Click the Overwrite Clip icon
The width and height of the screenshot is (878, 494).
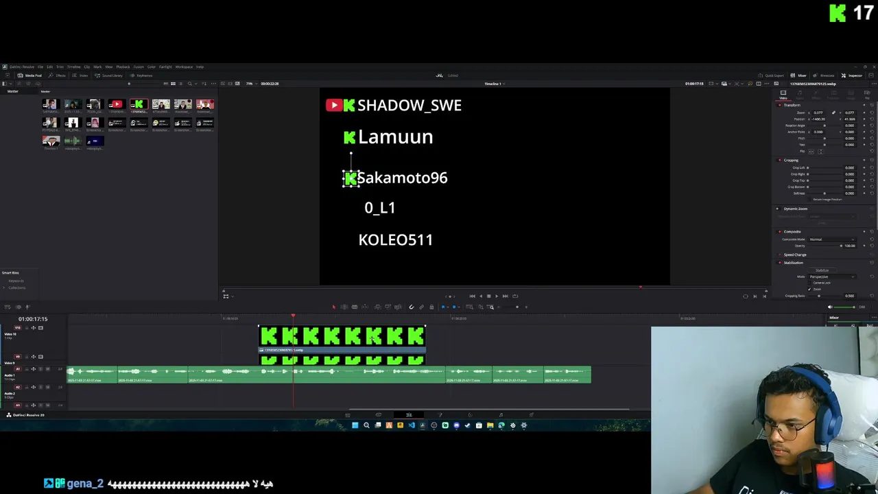tap(388, 307)
